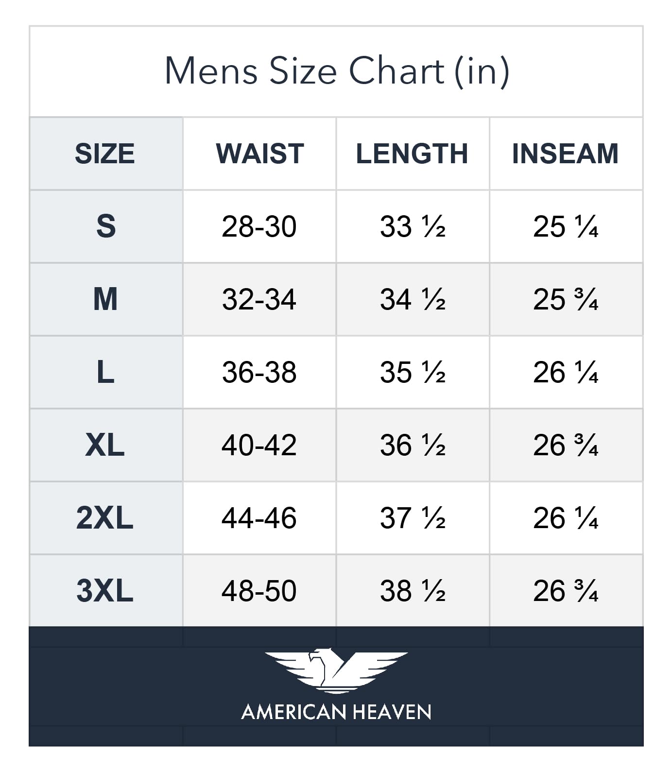Click the 48-50 waist cell

[259, 591]
